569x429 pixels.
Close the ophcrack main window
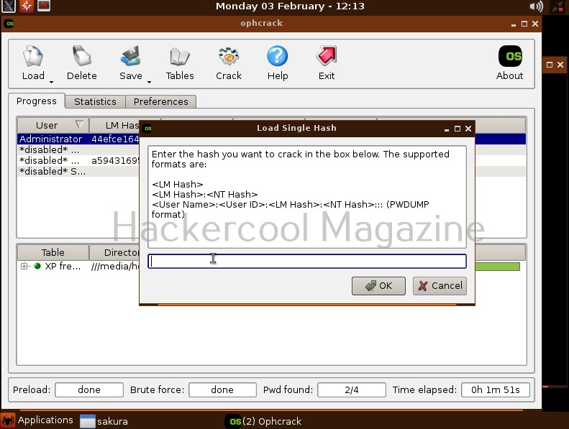535,24
